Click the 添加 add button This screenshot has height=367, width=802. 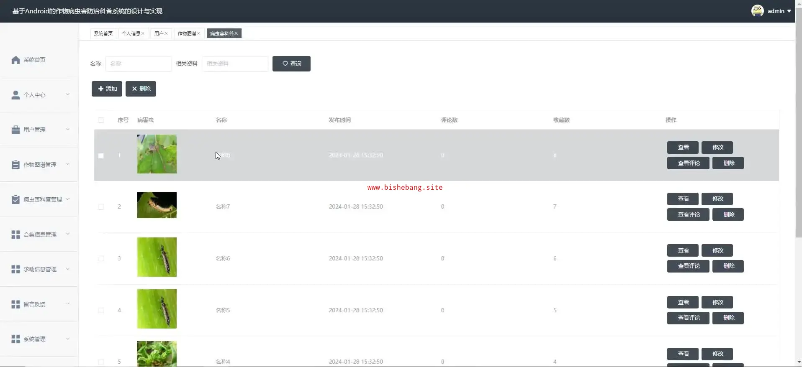click(x=107, y=89)
